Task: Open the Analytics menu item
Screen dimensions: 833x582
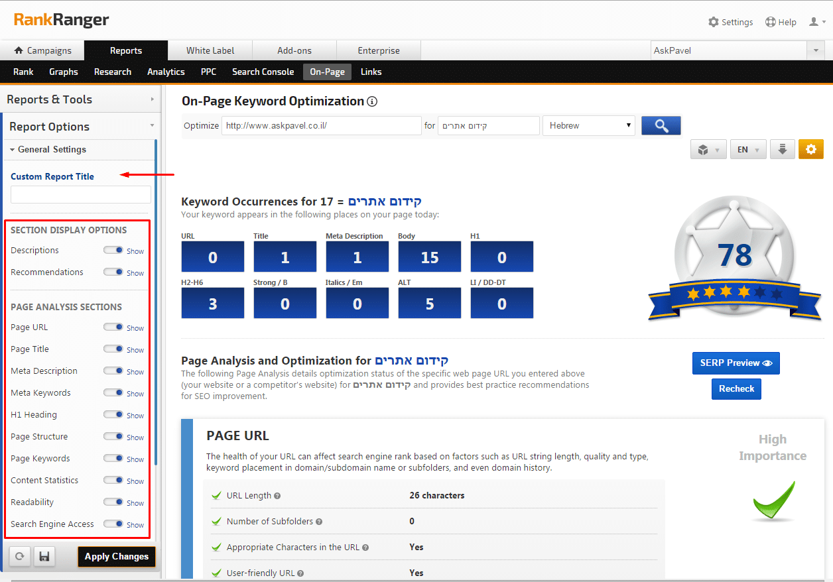Action: (166, 72)
